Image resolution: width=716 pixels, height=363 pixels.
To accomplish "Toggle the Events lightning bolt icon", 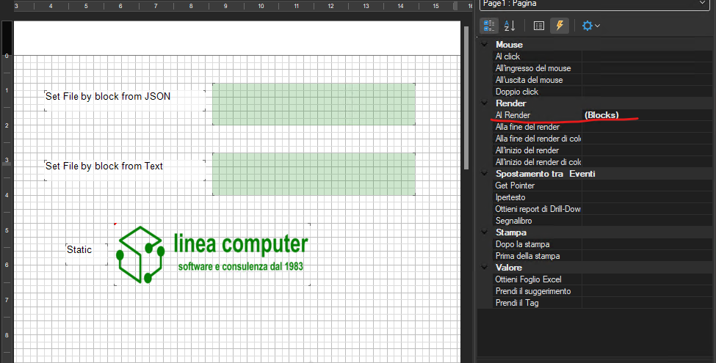I will 560,26.
